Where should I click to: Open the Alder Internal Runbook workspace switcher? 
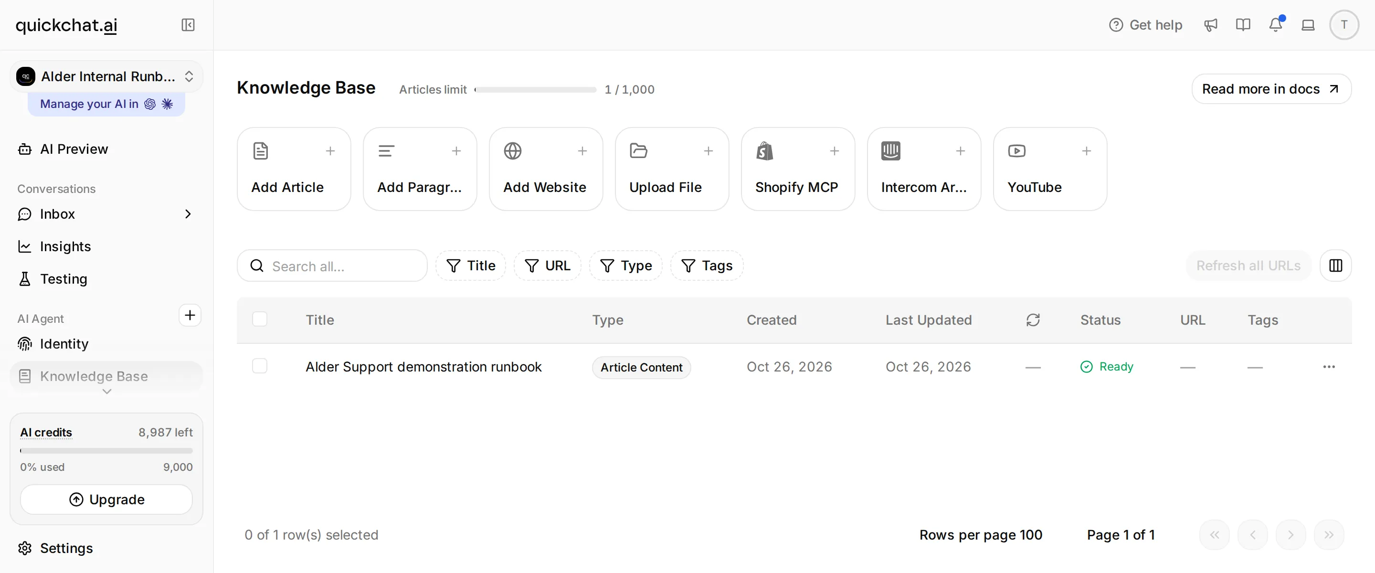point(106,76)
